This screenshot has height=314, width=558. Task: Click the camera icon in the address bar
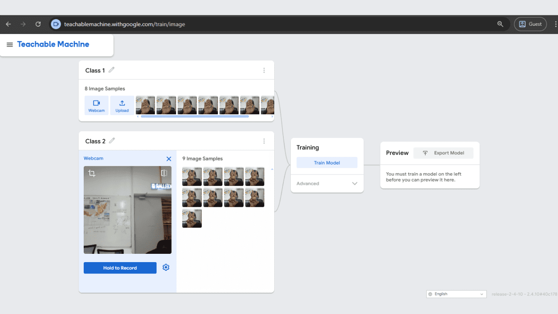[x=56, y=24]
